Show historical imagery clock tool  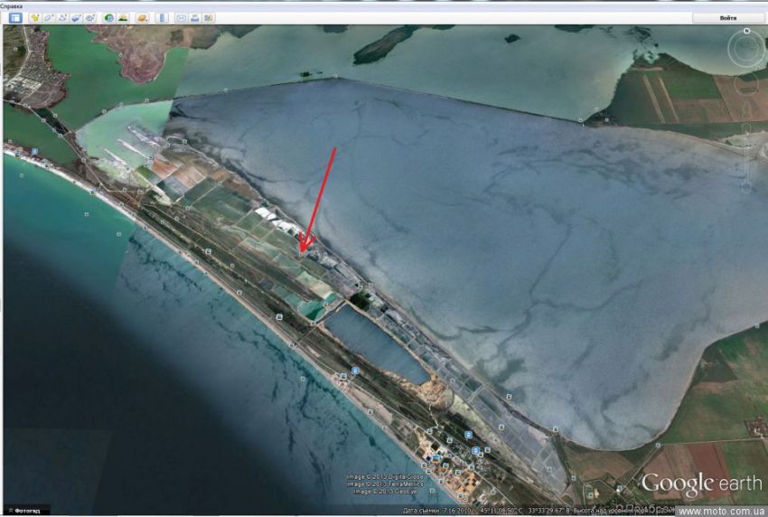(x=108, y=18)
